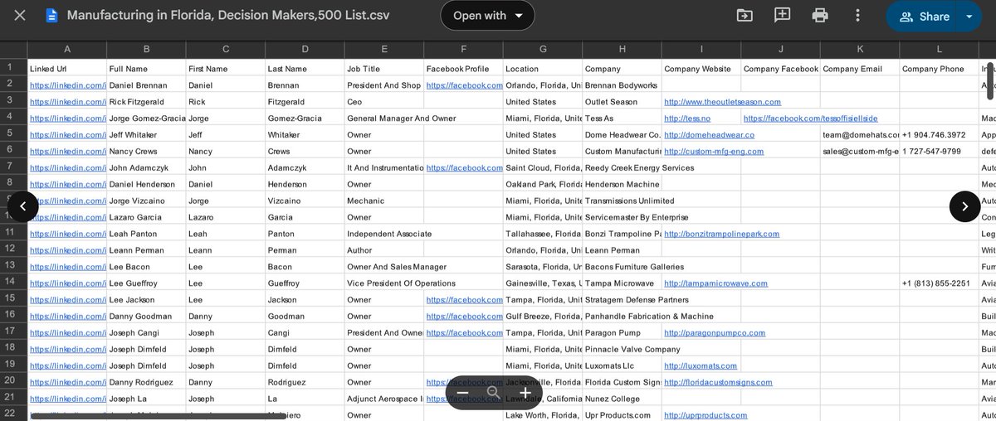Click cell 'Jorge Gomez-Gracia' full name
Image resolution: width=996 pixels, height=421 pixels.
click(x=147, y=119)
